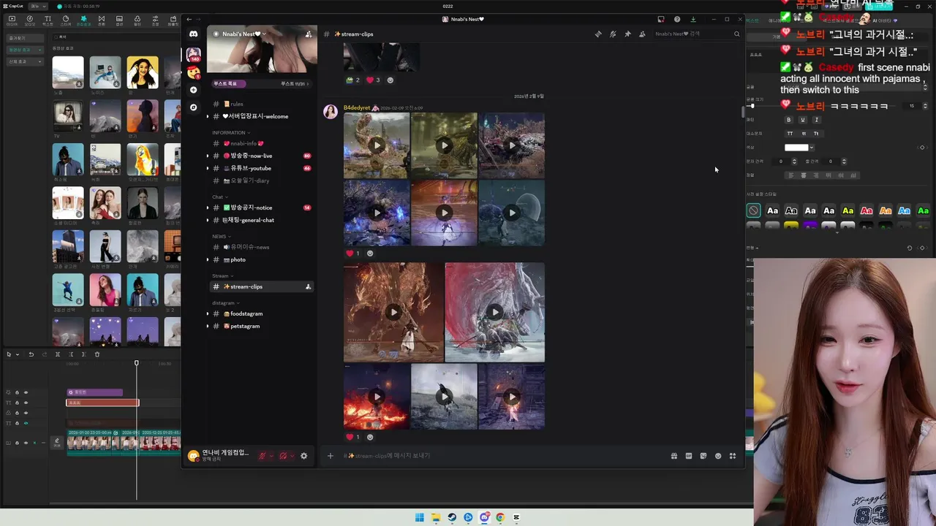
Task: Collapse the distagram category
Action: tap(224, 303)
